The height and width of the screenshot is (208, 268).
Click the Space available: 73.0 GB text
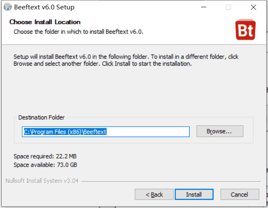pyautogui.click(x=45, y=165)
